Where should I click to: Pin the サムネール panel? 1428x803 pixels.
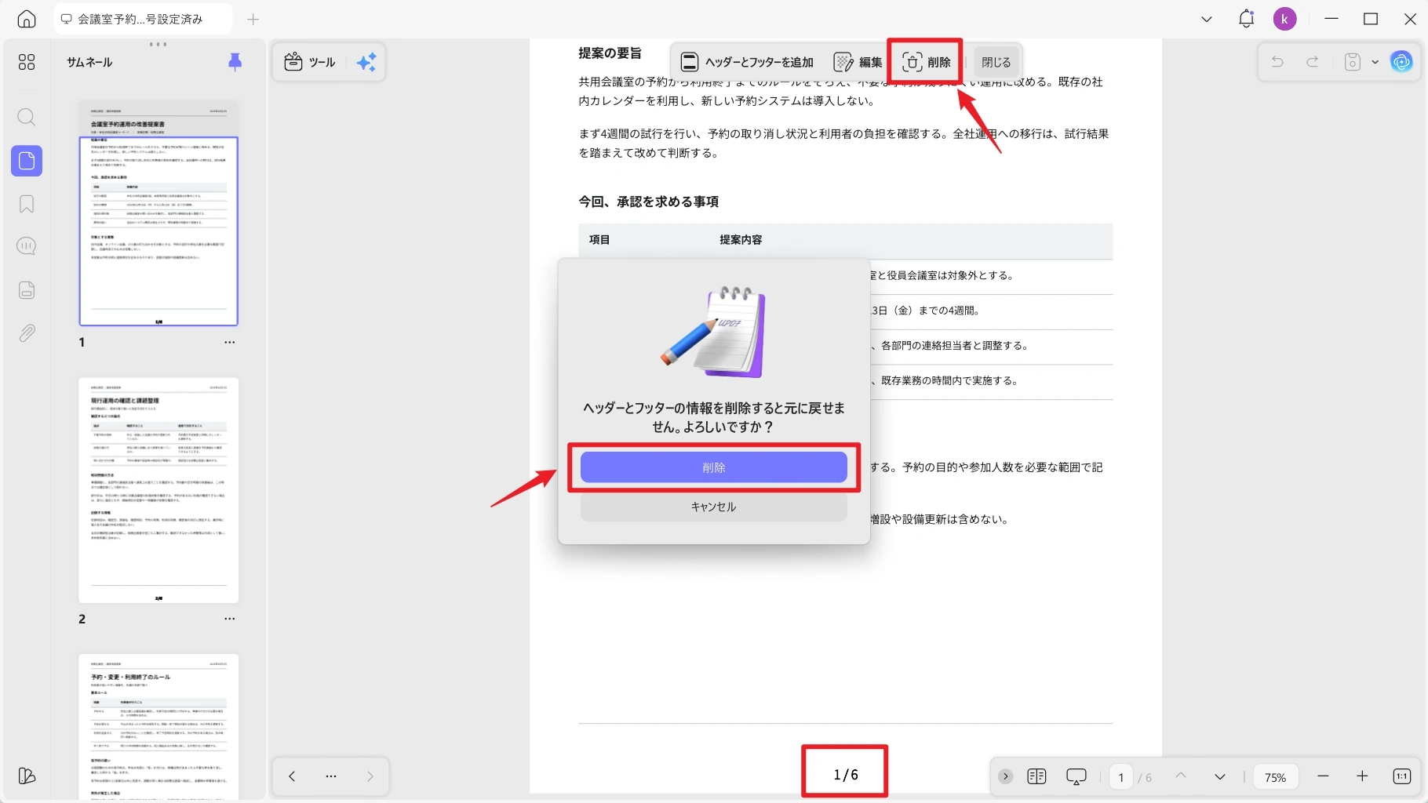(x=235, y=62)
